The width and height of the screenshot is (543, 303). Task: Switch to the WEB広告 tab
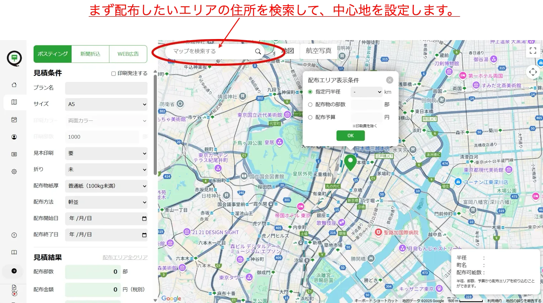[x=128, y=54]
